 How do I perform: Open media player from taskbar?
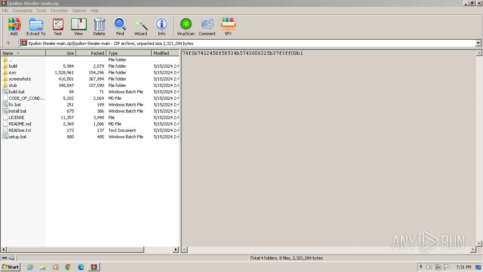[x=55, y=267]
